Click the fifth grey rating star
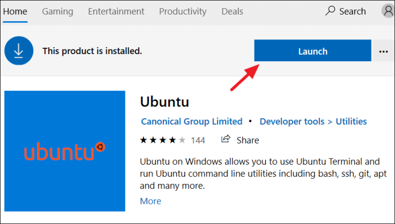Viewport: 395px width, 224px height. tap(182, 140)
